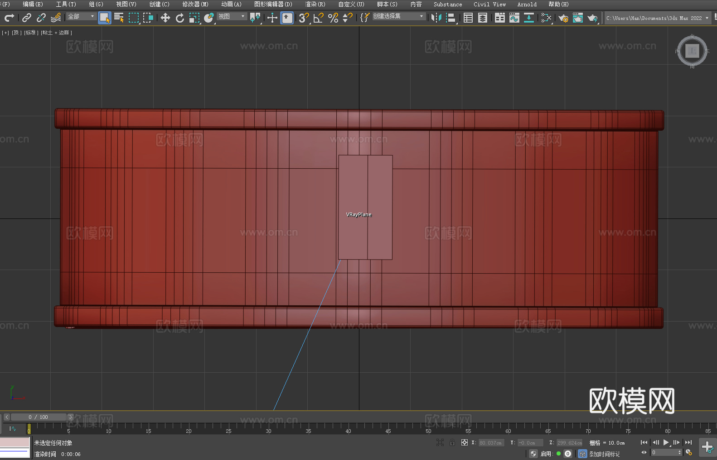Toggle Spinner Snap
The width and height of the screenshot is (717, 460).
tap(348, 18)
